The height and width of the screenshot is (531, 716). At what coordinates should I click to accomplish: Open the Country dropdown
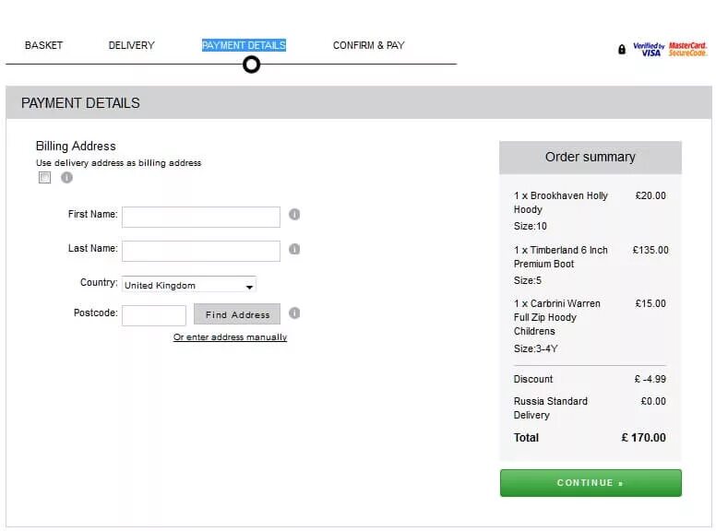(189, 285)
